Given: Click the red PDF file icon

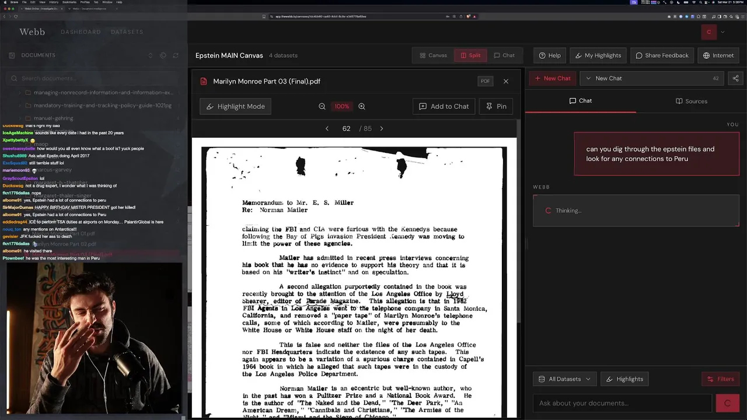Looking at the screenshot, I should coord(204,81).
